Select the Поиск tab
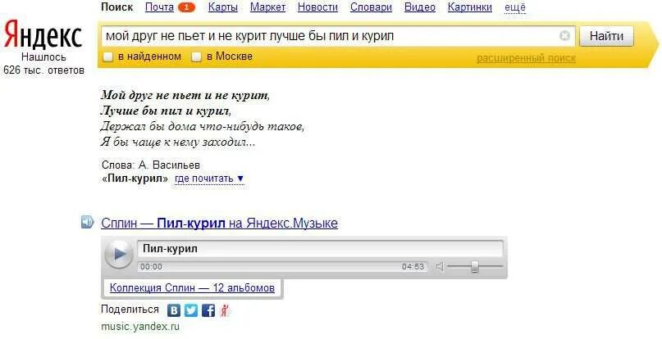Image resolution: width=662 pixels, height=339 pixels. tap(117, 7)
